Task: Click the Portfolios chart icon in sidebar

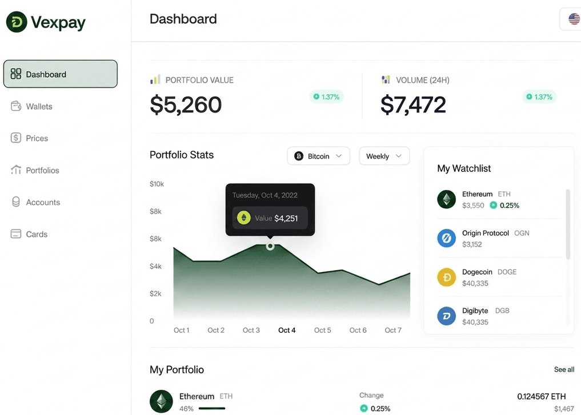Action: (x=16, y=170)
